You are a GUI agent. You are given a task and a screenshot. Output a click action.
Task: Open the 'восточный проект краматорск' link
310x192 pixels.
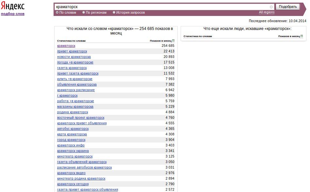coord(81,117)
